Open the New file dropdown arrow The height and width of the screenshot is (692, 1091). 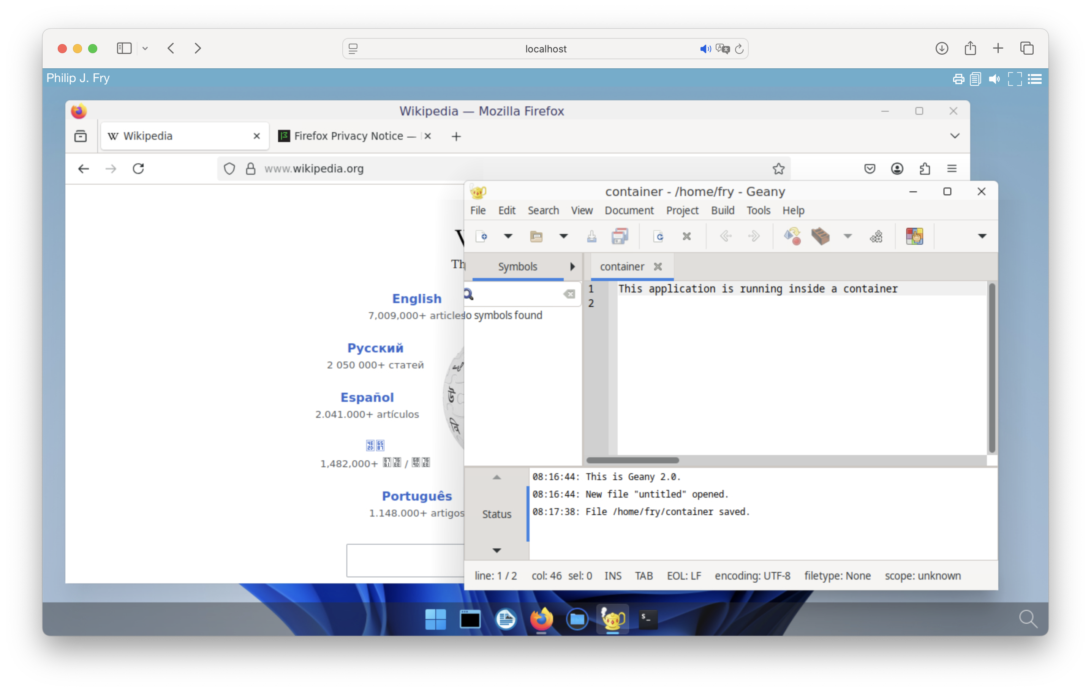(508, 236)
